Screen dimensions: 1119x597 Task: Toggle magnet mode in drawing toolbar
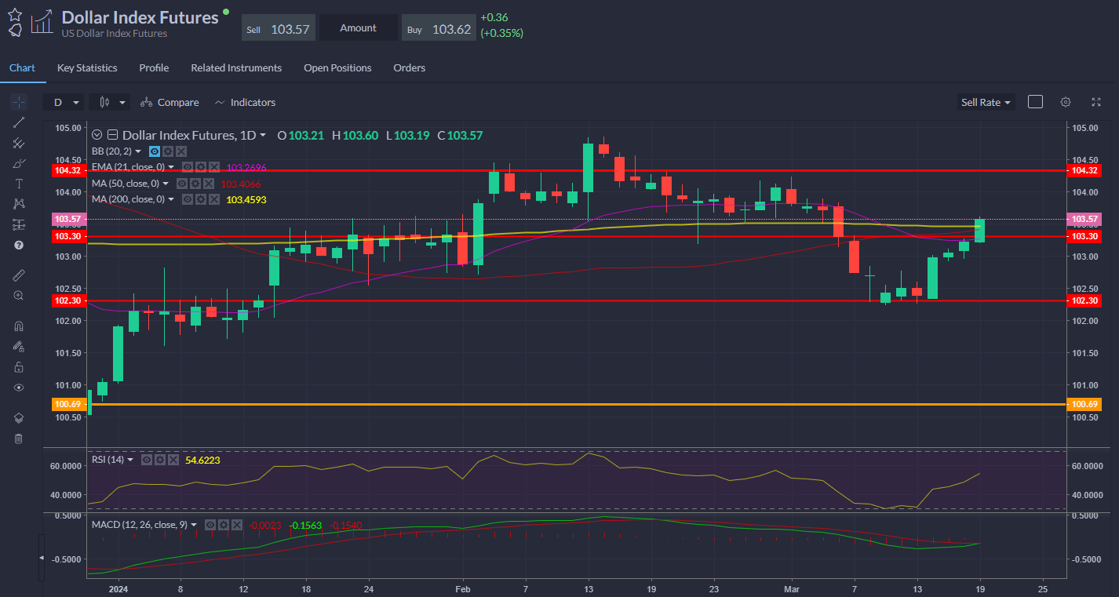[x=19, y=326]
